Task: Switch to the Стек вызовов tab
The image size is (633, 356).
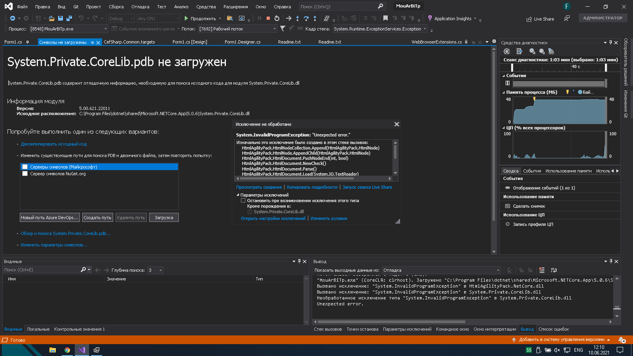Action: 328,329
